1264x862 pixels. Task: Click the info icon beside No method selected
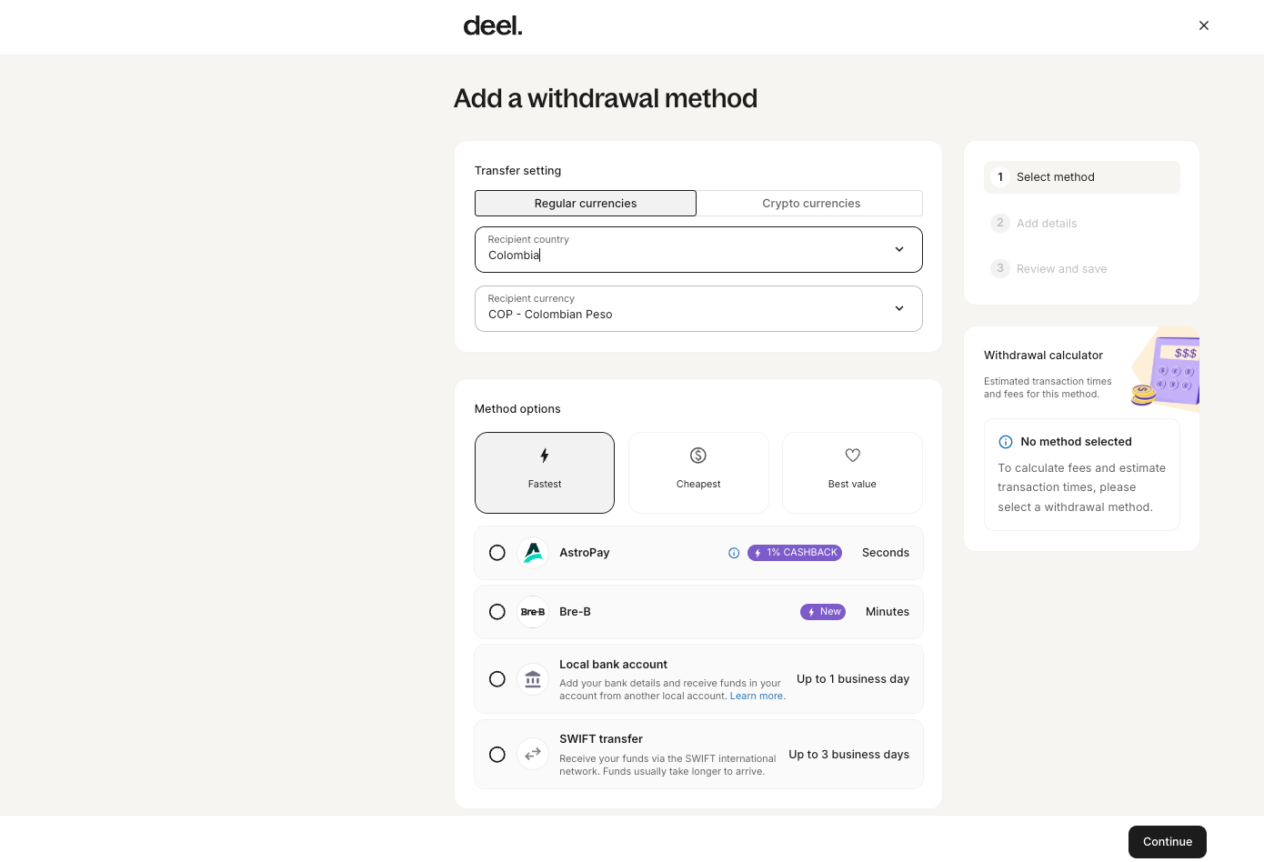[1006, 442]
